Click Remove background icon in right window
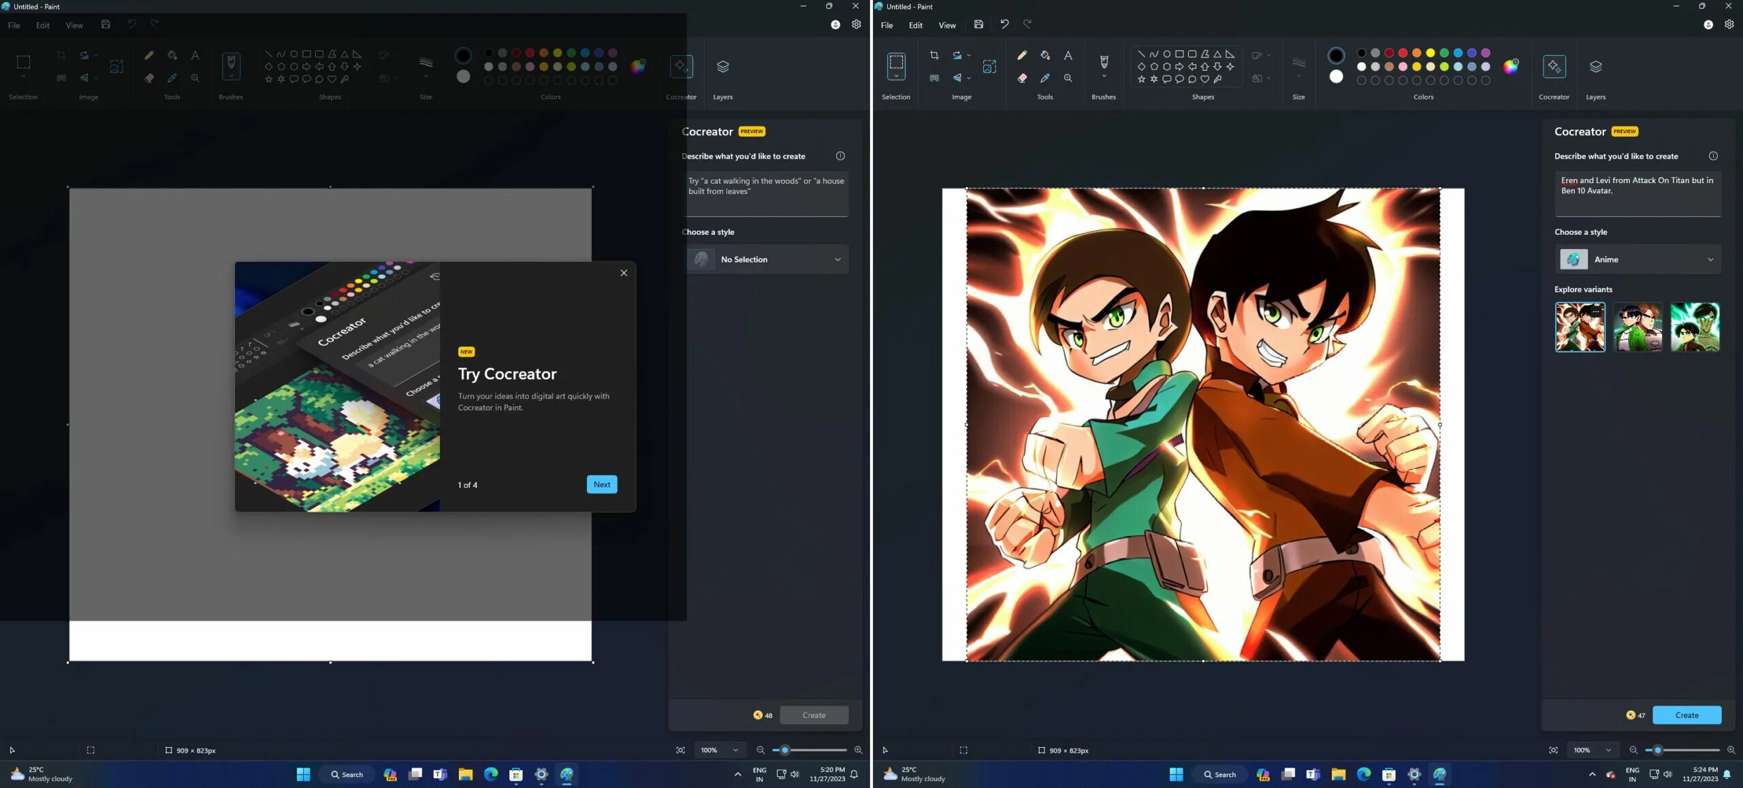1743x788 pixels. [934, 78]
